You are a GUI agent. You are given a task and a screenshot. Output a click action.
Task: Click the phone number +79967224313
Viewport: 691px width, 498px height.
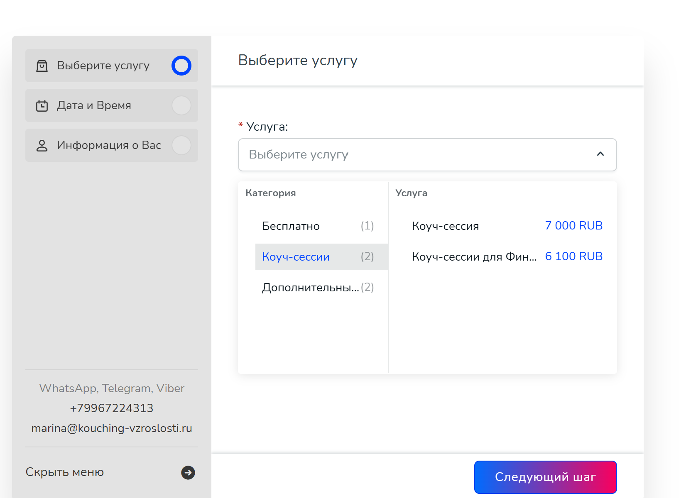coord(112,408)
